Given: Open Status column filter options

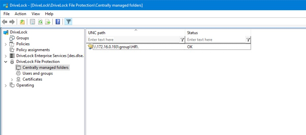Looking at the screenshot, I should [x=248, y=40].
